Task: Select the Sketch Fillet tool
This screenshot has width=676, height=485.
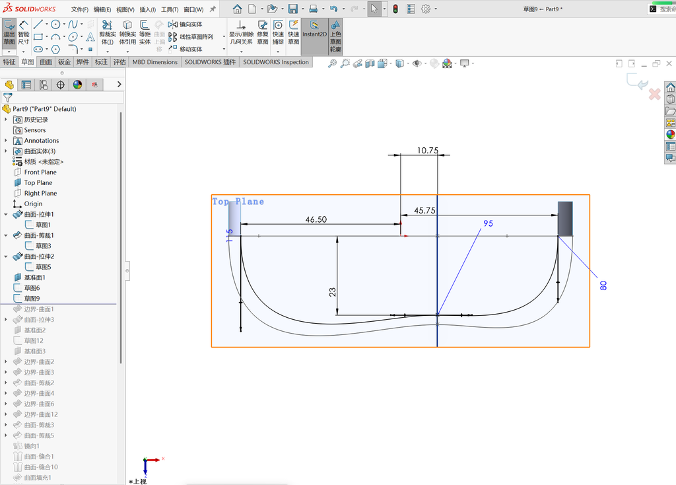Action: coord(73,49)
